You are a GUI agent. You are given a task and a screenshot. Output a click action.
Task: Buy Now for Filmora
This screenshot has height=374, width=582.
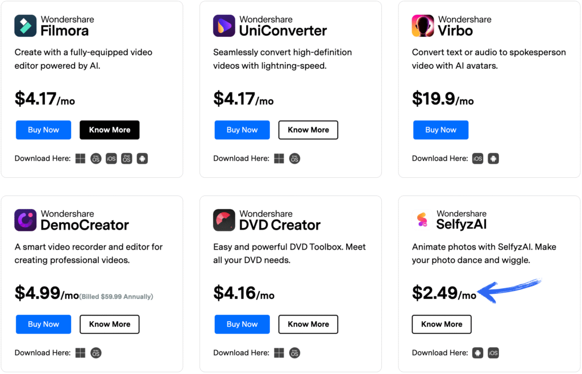43,130
